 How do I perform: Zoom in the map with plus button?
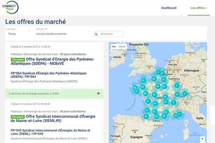point(203,139)
